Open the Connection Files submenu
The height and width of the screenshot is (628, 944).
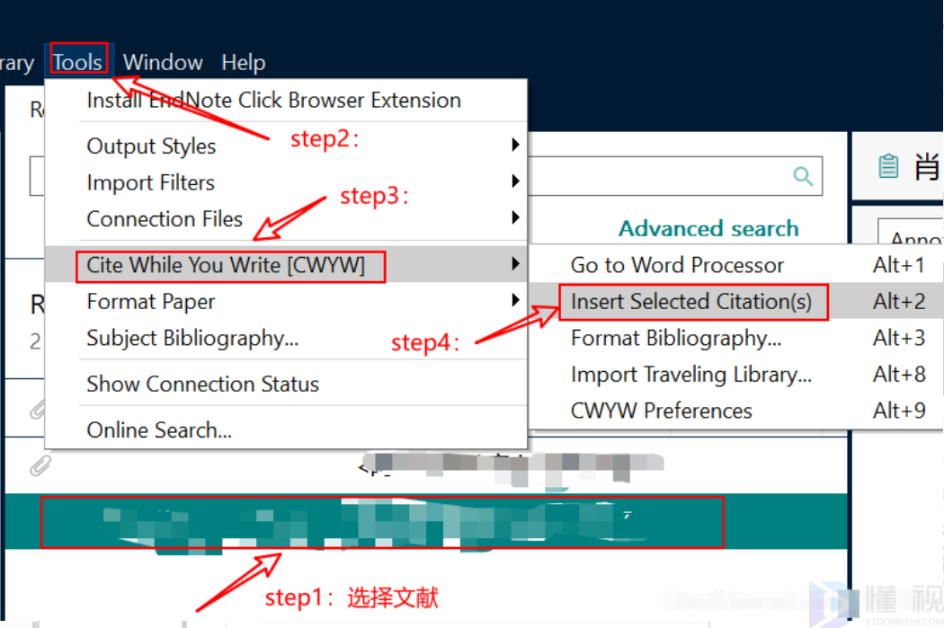point(165,219)
